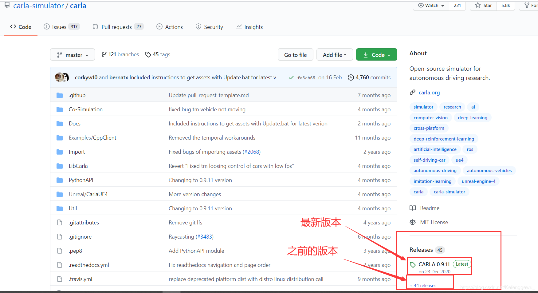Click the PythonAPI folder icon

click(60, 180)
